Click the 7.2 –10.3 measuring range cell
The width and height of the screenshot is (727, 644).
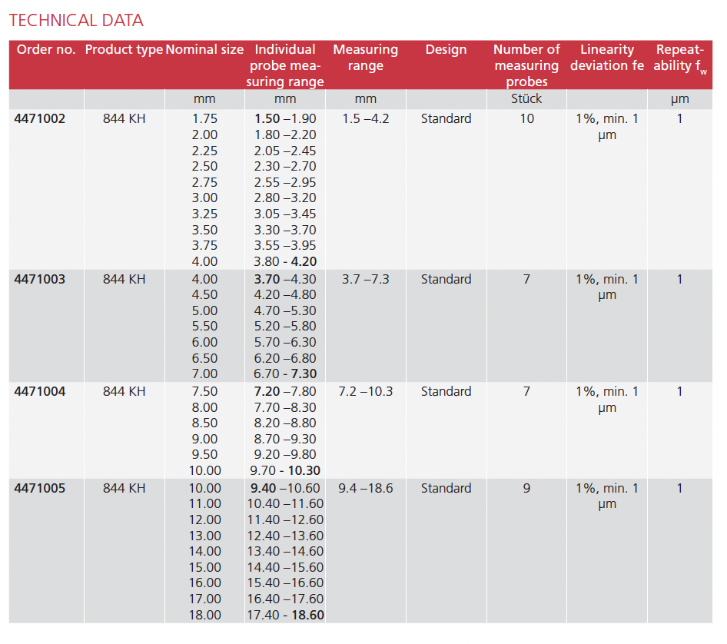[x=365, y=392]
